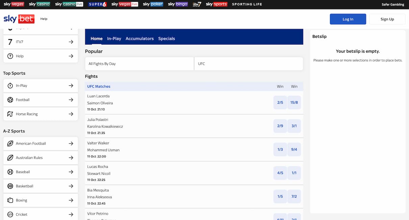The image size is (409, 220).
Task: Select Karolina Kowalkiewicz odds 3/1
Action: click(294, 126)
